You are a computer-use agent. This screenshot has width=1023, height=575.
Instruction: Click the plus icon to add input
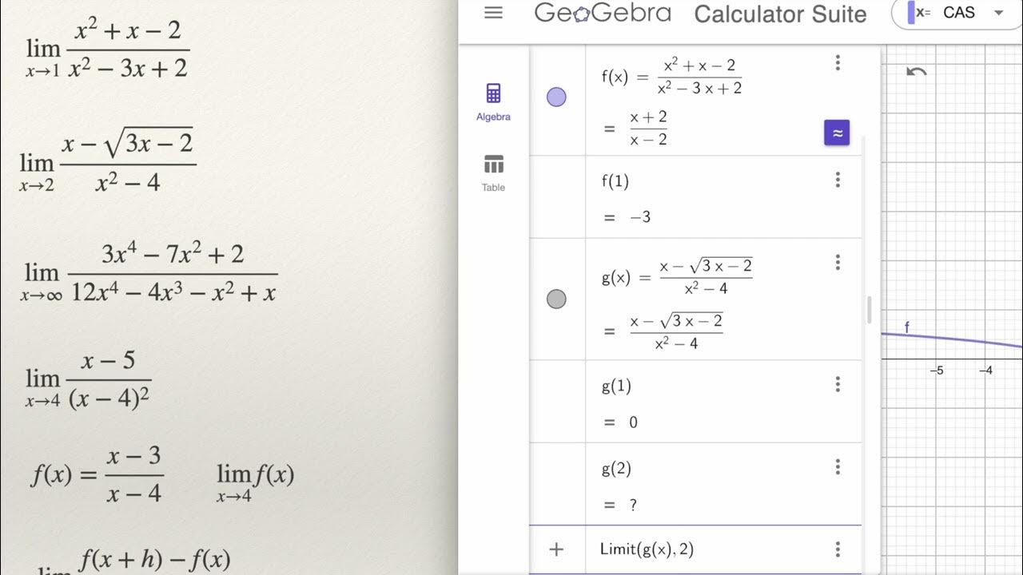pyautogui.click(x=556, y=549)
